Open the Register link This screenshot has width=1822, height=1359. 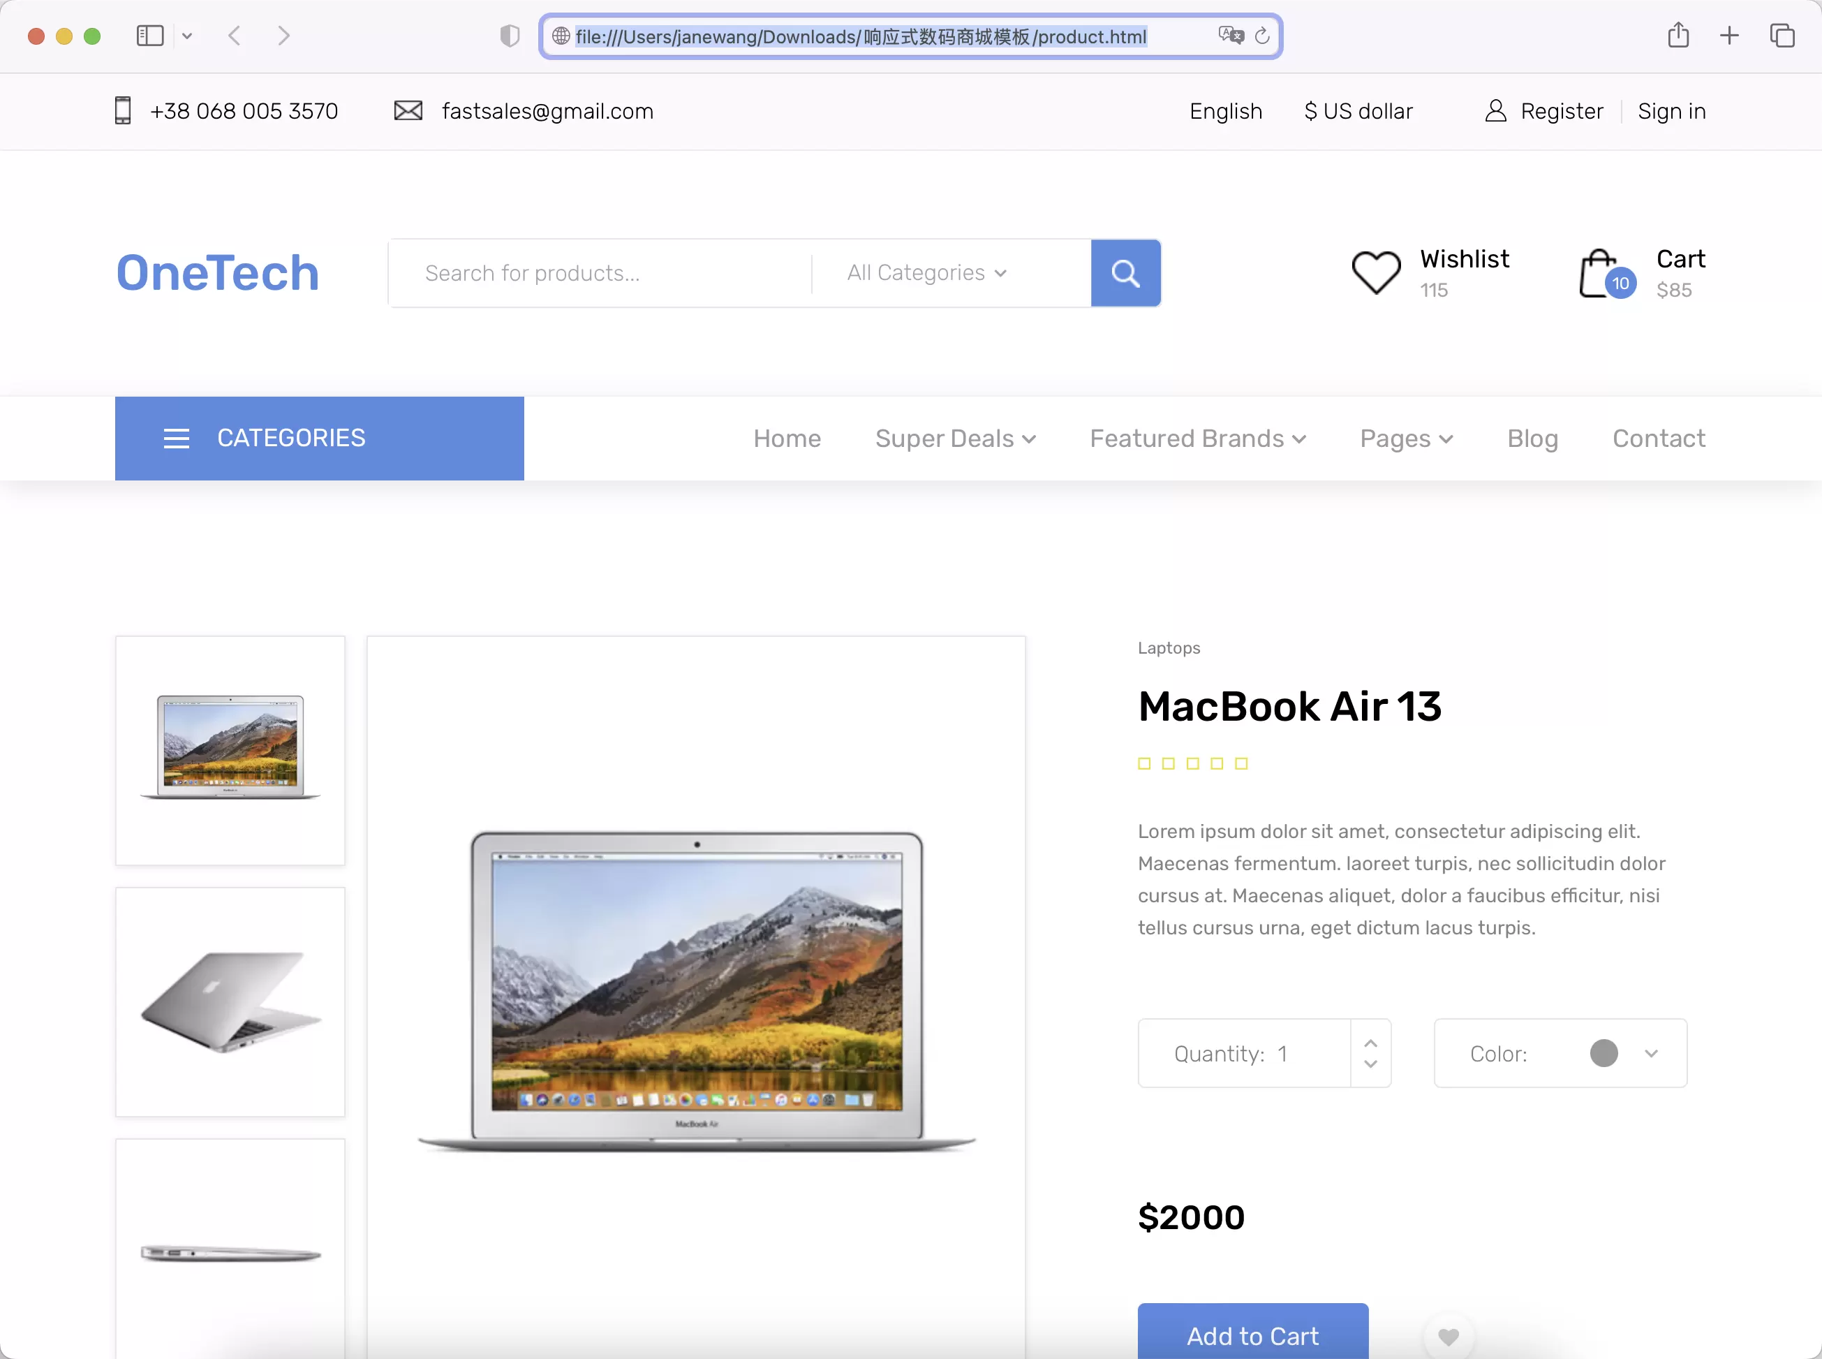coord(1562,111)
